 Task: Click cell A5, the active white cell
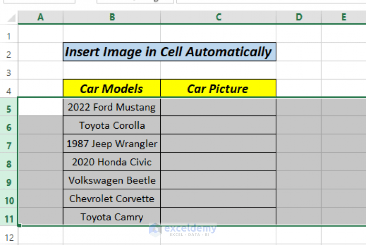tap(41, 107)
